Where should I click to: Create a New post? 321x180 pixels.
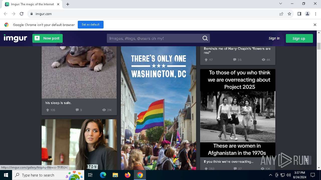47,38
